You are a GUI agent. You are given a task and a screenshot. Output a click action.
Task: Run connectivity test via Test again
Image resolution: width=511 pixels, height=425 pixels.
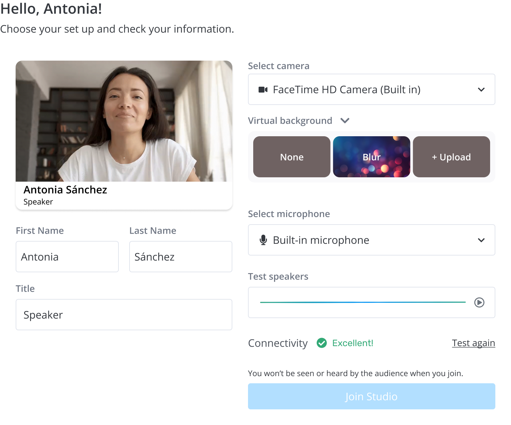pyautogui.click(x=473, y=343)
